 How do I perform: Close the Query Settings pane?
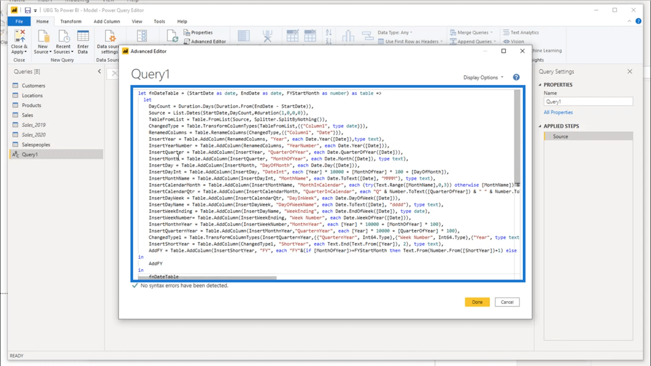click(x=630, y=71)
